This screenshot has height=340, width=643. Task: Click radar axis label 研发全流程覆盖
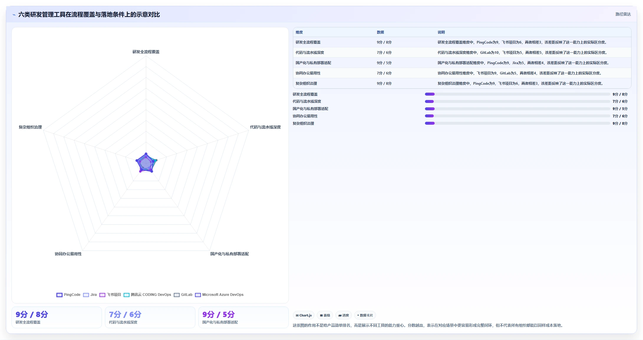[x=146, y=52]
